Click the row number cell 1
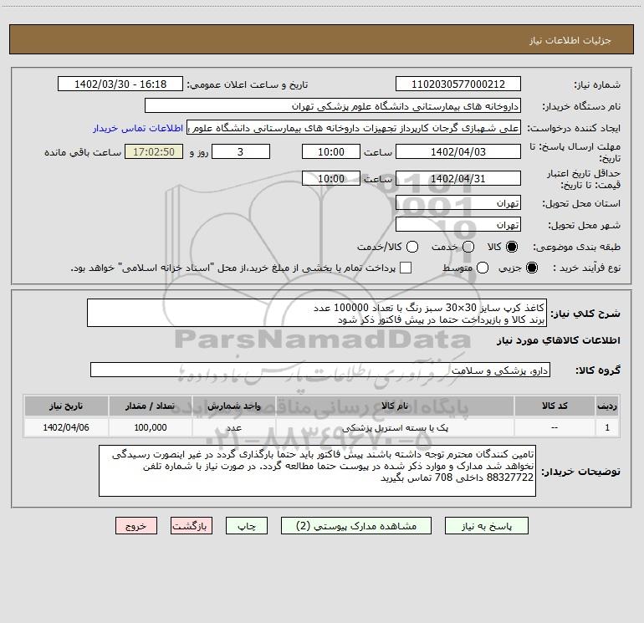Screen dimensions: 644x623 point(607,427)
